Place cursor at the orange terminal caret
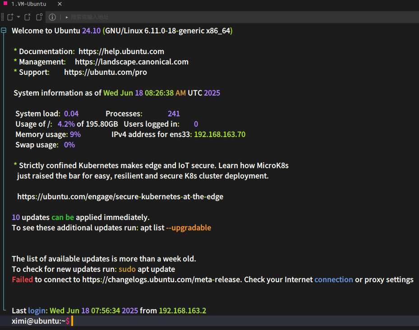419x330 pixels. coord(72,321)
